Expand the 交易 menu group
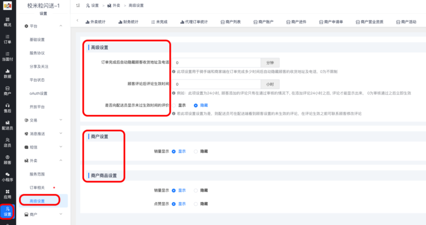 [x=44, y=120]
